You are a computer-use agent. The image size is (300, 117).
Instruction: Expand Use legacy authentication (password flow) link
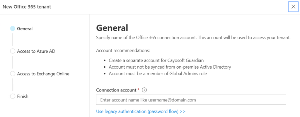(x=141, y=111)
